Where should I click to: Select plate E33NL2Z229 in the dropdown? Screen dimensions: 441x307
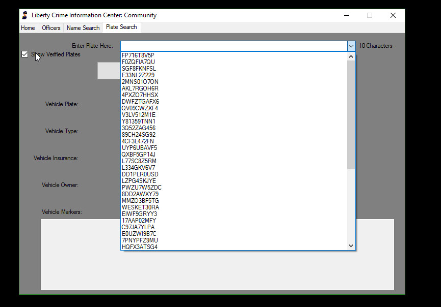pos(138,75)
